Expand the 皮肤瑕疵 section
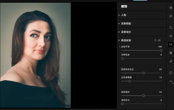 pyautogui.click(x=119, y=23)
